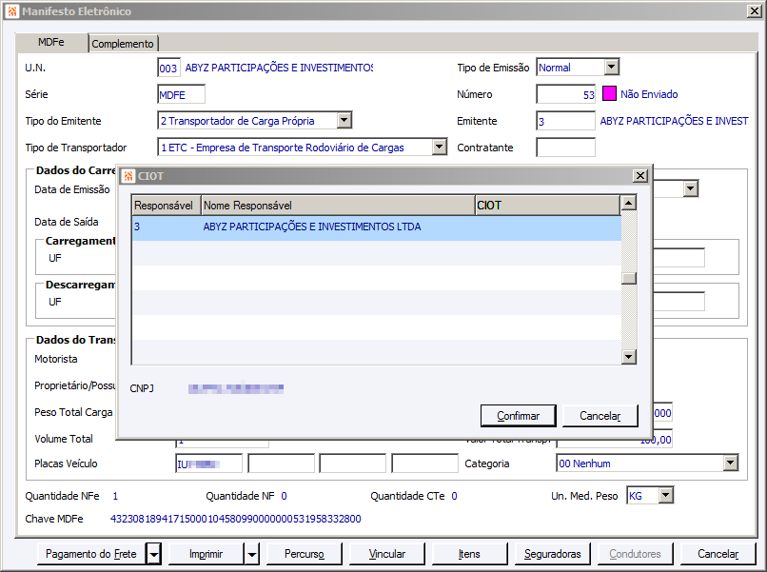767x572 pixels.
Task: Click the Pagamento do Frete button
Action: 91,554
